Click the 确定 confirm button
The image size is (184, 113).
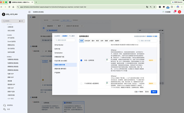[x=154, y=92]
